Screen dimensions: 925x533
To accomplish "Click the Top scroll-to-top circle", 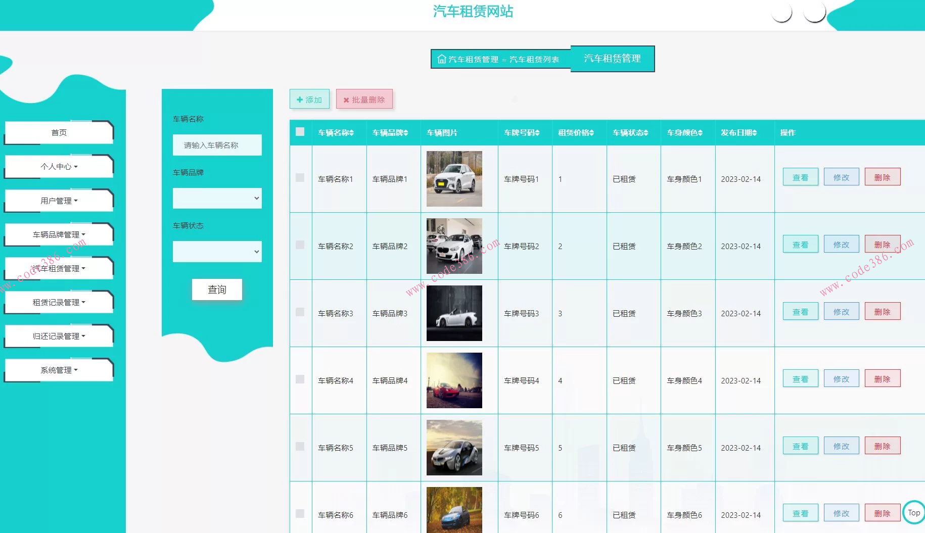I will coord(913,512).
